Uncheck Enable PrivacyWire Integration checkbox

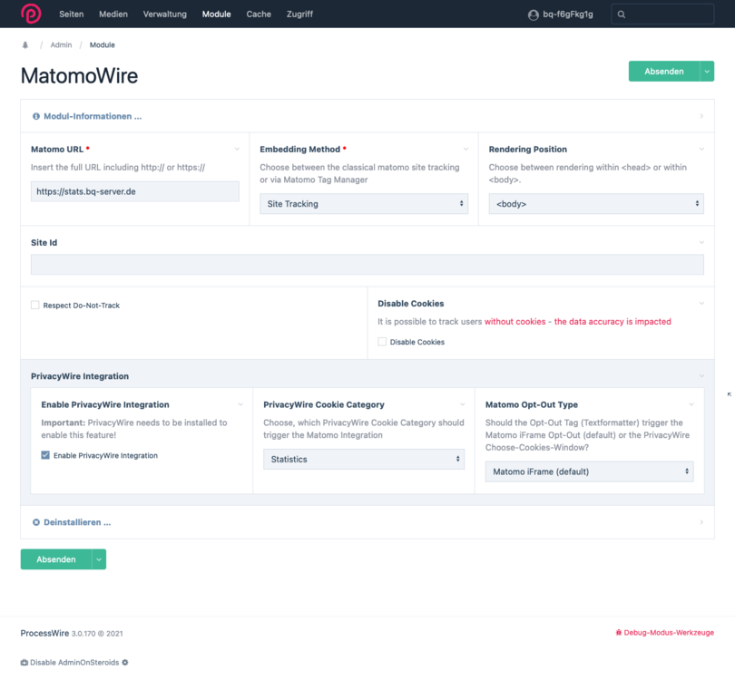point(45,455)
